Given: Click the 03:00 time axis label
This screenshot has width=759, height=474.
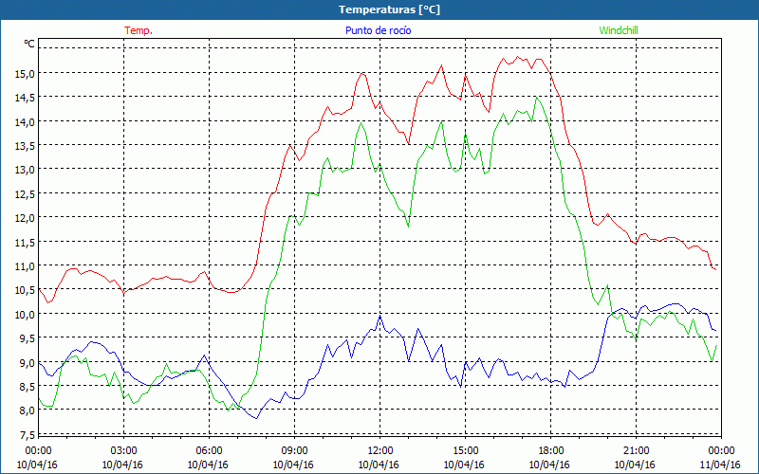Looking at the screenshot, I should (x=123, y=450).
